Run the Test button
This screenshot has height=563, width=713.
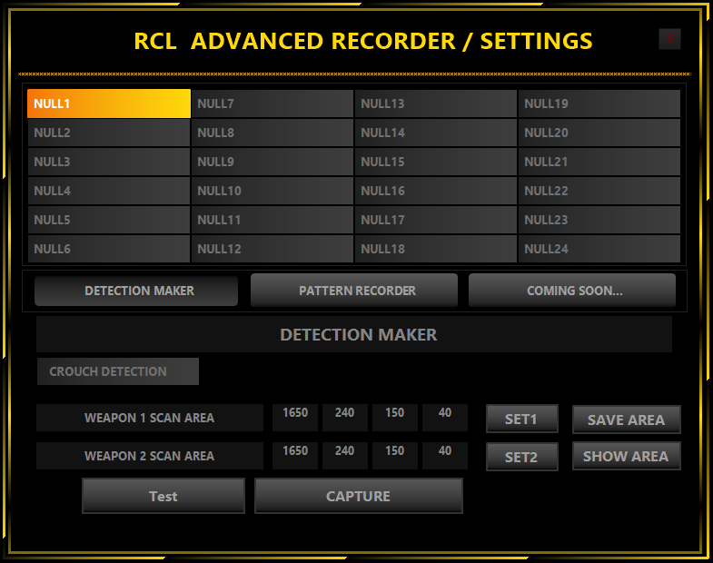point(163,496)
